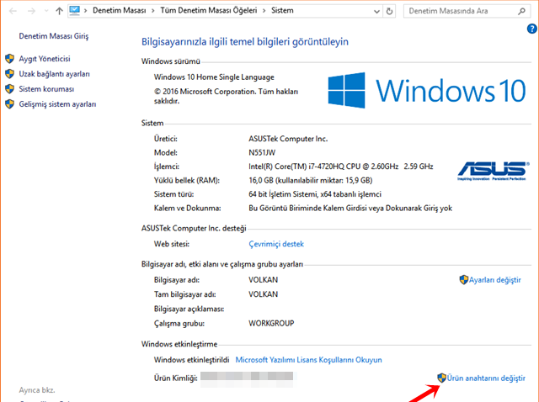This screenshot has height=402, width=539.
Task: Click 64 bit İşletim Sistemi value
Action: tap(315, 194)
